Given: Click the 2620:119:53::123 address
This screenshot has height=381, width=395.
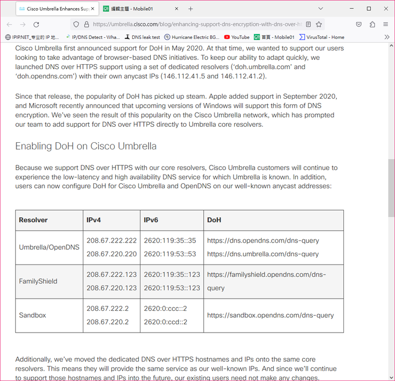Looking at the screenshot, I should pyautogui.click(x=172, y=288).
